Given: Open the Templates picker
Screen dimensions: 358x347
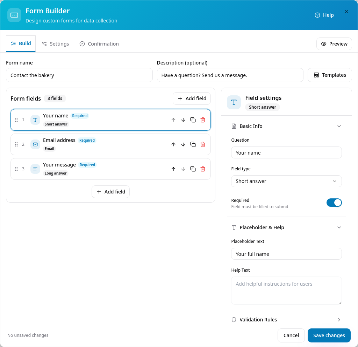Looking at the screenshot, I should pyautogui.click(x=330, y=75).
